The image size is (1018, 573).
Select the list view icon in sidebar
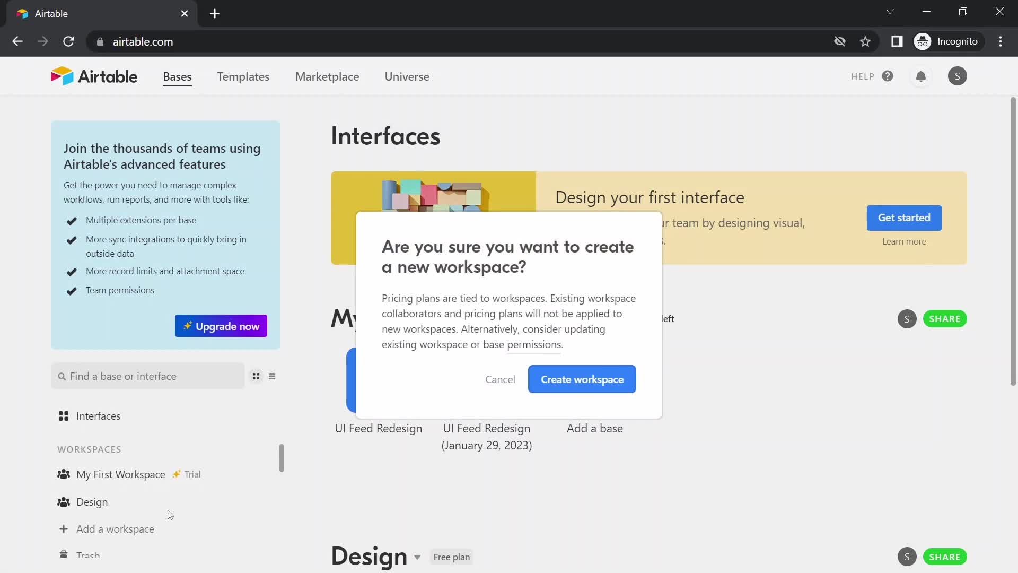272,376
